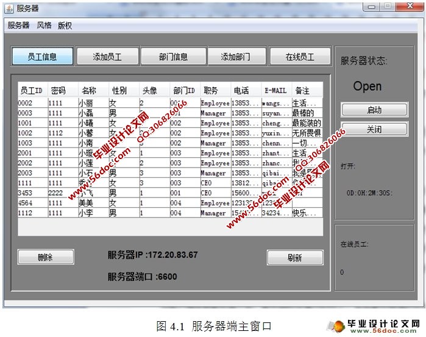Click remark cell 最能装的
The image size is (426, 337).
click(x=307, y=123)
